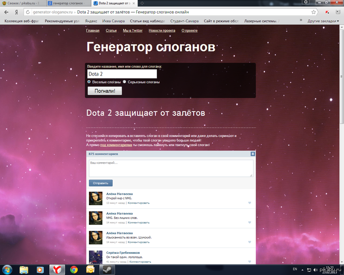
Task: Open 'Сайт в режиме обсл' bookmark
Action: pos(221,21)
